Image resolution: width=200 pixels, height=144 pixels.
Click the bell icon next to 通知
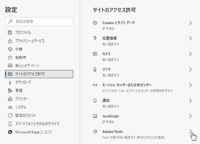95,100
